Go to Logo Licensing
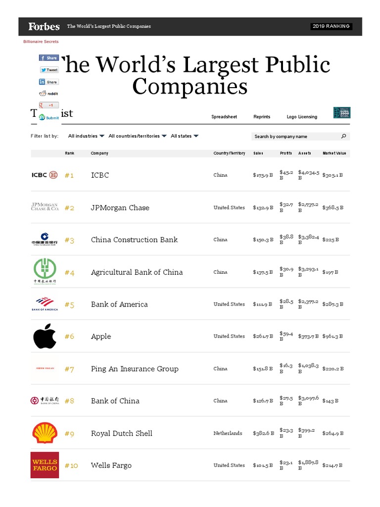This screenshot has height=507, width=380. [302, 117]
